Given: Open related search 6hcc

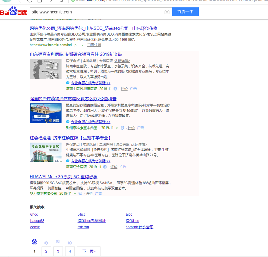Looking at the screenshot, I should [x=34, y=215].
